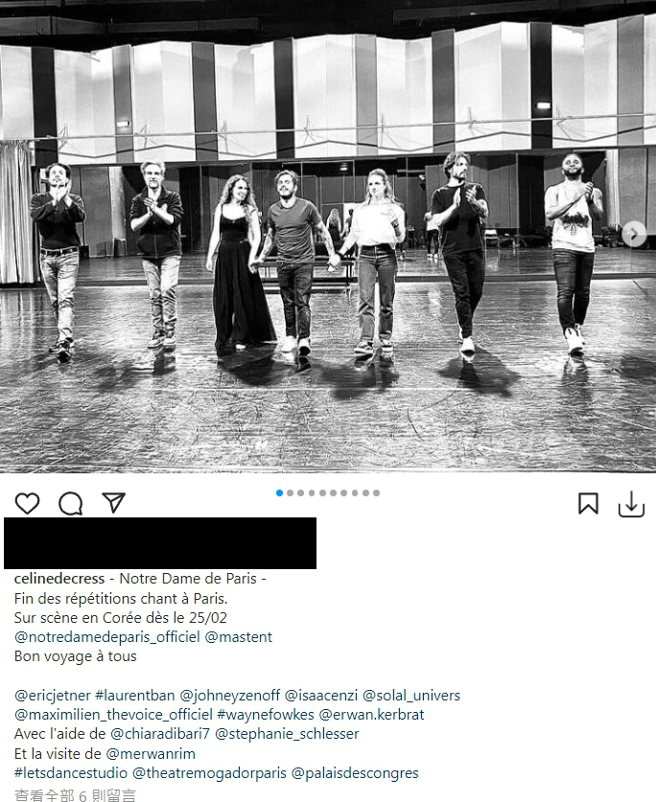The height and width of the screenshot is (802, 656).
Task: Open @theatremogadorparis mention
Action: (209, 773)
